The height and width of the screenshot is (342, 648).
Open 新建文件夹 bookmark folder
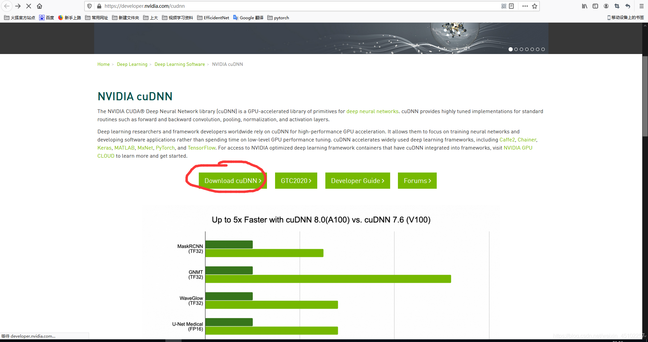point(126,18)
